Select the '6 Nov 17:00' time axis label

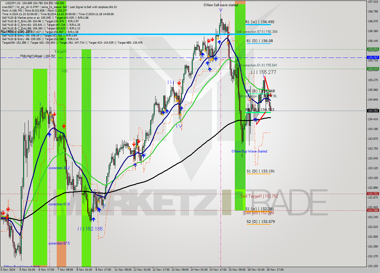point(46,270)
